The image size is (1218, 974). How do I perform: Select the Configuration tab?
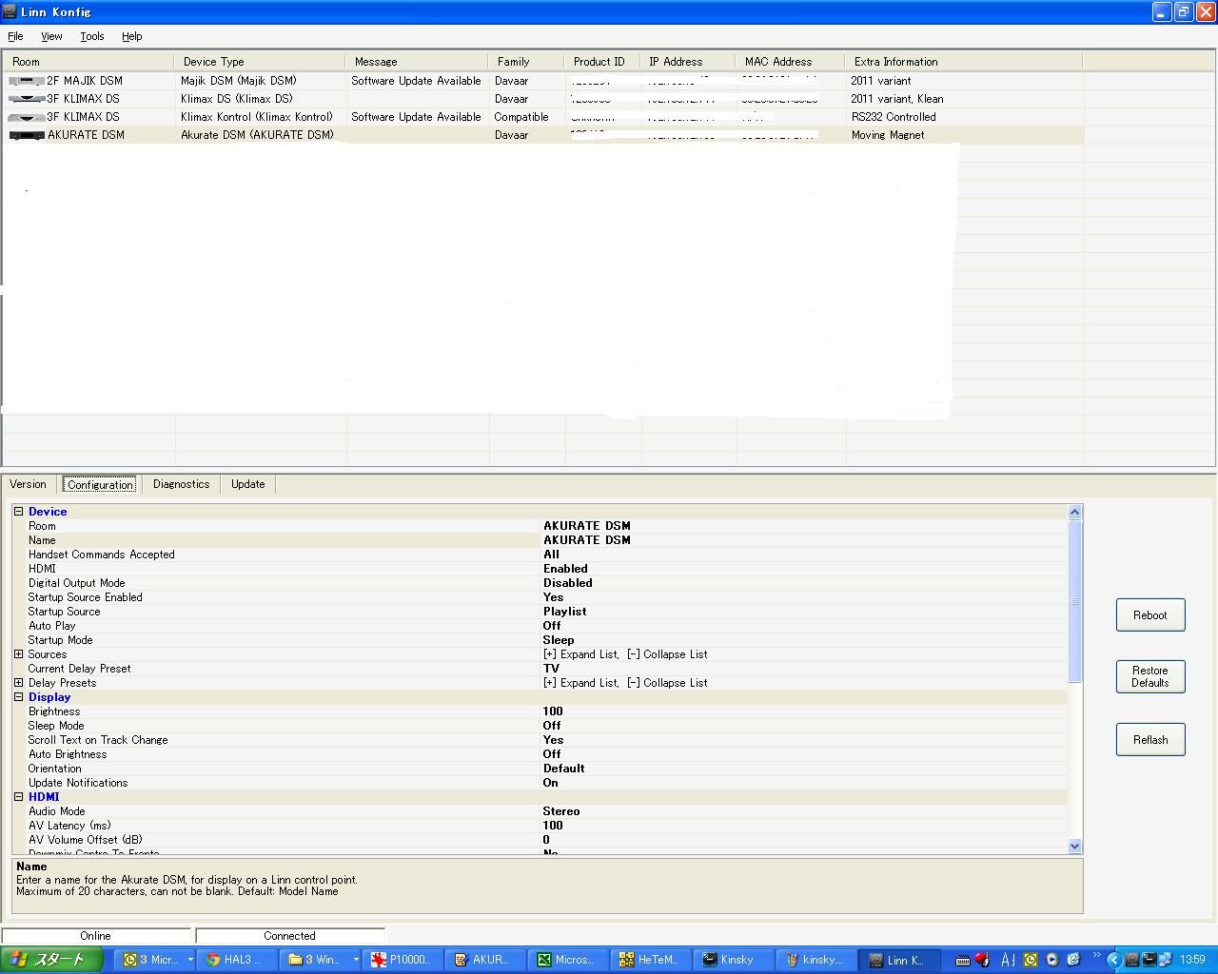point(100,484)
